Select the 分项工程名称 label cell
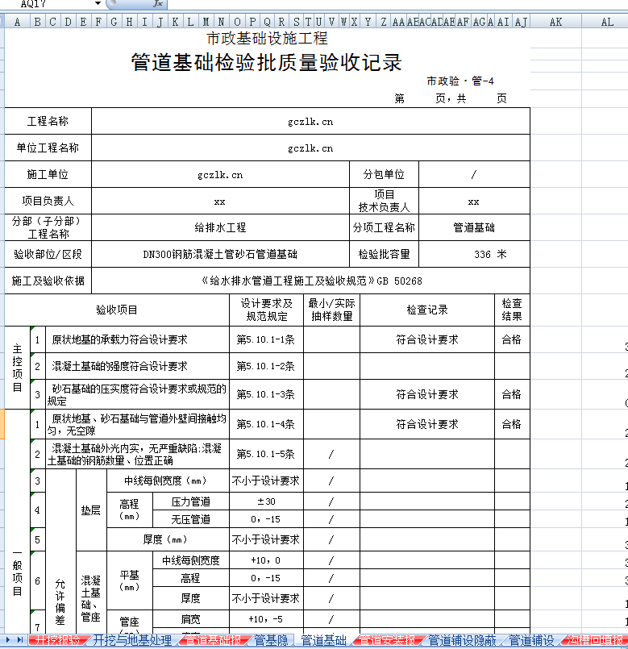628x649 pixels. point(384,227)
